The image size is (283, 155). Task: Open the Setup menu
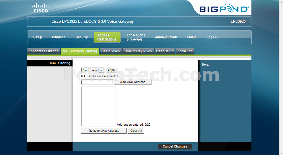click(38, 37)
